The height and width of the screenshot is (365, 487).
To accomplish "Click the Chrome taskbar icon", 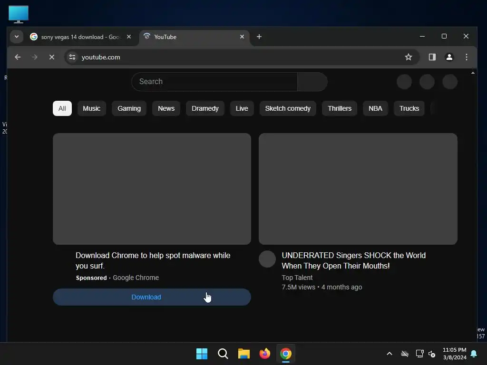I will pos(286,354).
